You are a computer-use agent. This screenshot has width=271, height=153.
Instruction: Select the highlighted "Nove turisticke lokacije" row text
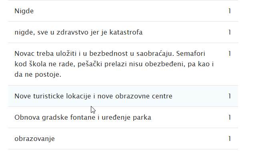(93, 96)
